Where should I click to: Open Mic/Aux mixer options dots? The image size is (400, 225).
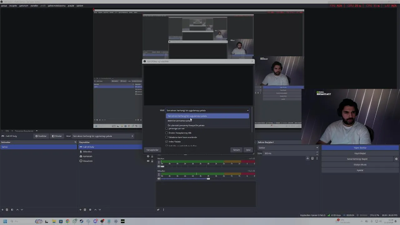pyautogui.click(x=159, y=162)
